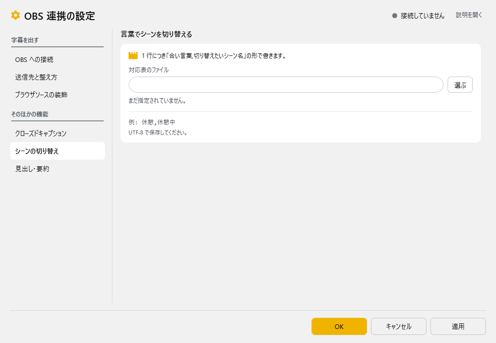
Task: Open the 説明を開く help link
Action: point(469,15)
